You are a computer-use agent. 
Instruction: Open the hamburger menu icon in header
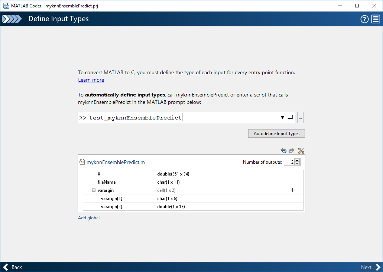[376, 19]
